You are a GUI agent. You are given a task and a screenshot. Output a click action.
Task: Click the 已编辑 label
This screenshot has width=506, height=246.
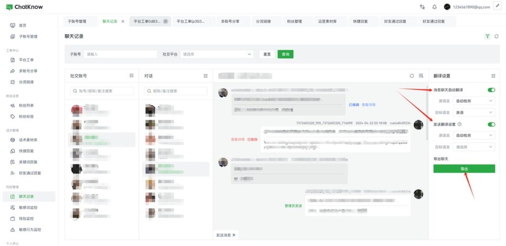[354, 105]
